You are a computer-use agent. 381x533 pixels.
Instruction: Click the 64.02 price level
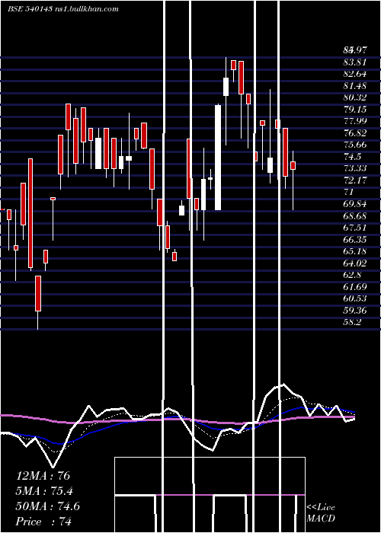point(354,263)
